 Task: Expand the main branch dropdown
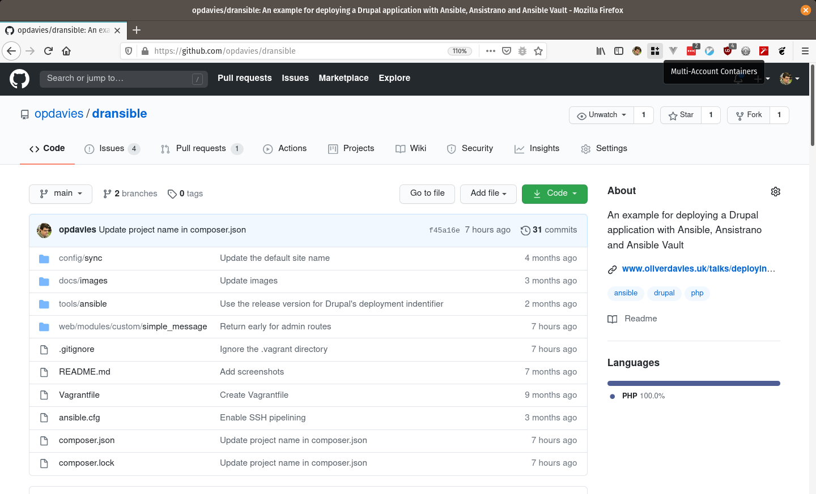[x=61, y=194]
